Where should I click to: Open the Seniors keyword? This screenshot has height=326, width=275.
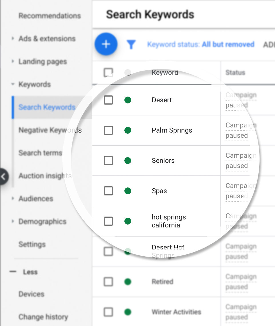coord(163,161)
